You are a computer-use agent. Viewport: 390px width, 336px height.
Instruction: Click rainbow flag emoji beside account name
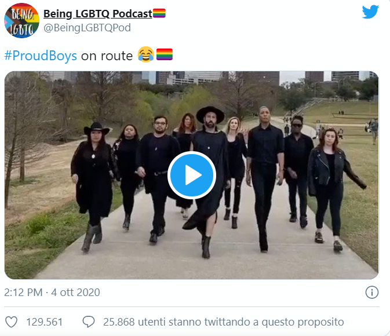159,13
